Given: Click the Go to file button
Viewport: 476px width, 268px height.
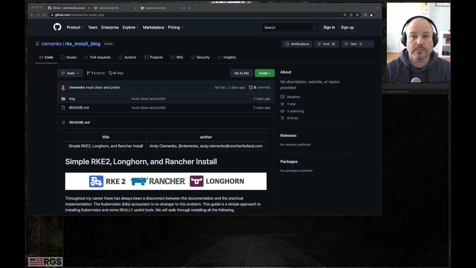Looking at the screenshot, I should [x=242, y=73].
